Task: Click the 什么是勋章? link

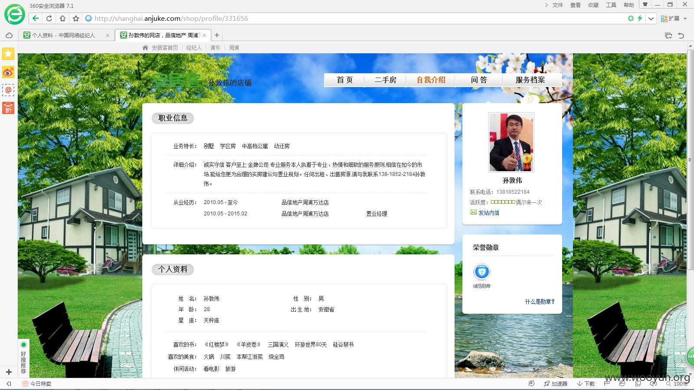Action: [x=540, y=302]
